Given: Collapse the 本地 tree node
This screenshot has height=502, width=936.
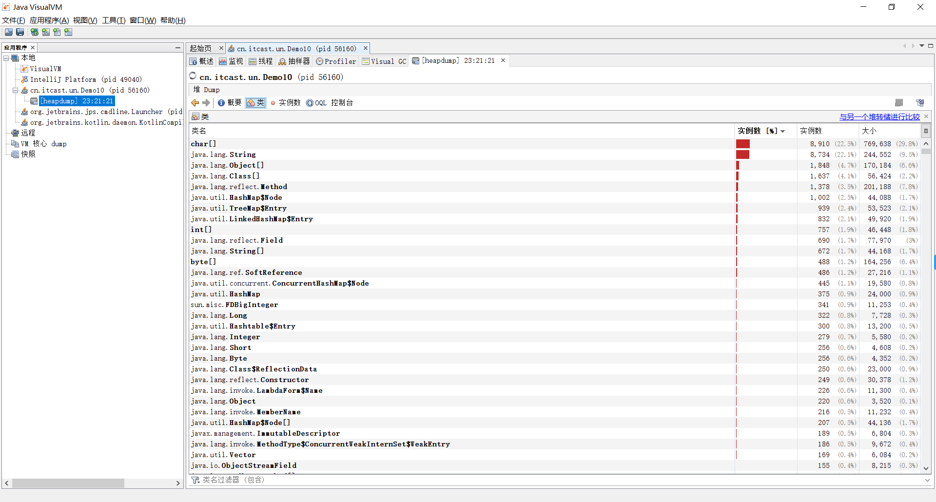Looking at the screenshot, I should coord(6,58).
